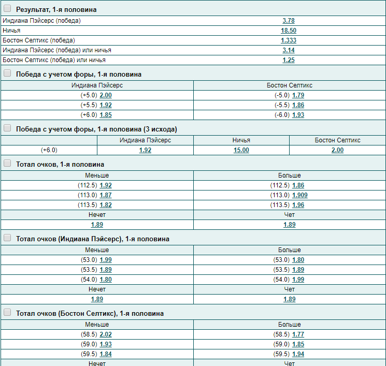Choose total Больше (113.0) odds 1.909
386x366 pixels.
[300, 195]
